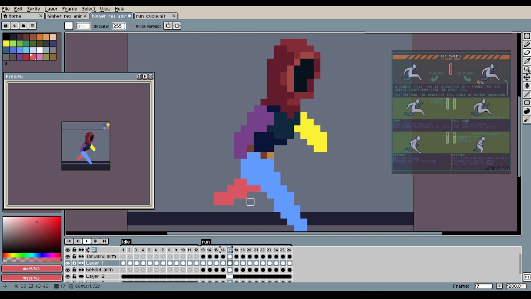Viewport: 531px width, 299px height.
Task: Select the Move tool
Action: point(527,78)
